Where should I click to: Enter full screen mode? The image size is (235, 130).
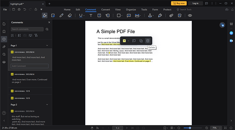[x=225, y=128]
